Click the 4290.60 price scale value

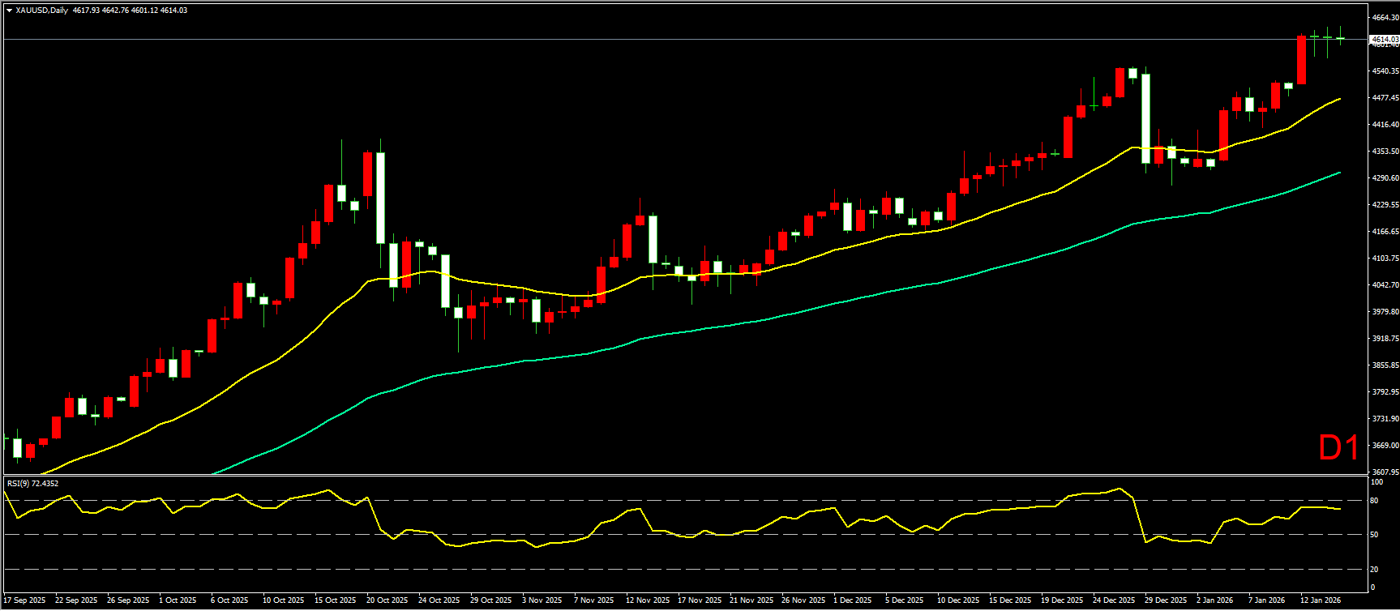coord(1383,177)
